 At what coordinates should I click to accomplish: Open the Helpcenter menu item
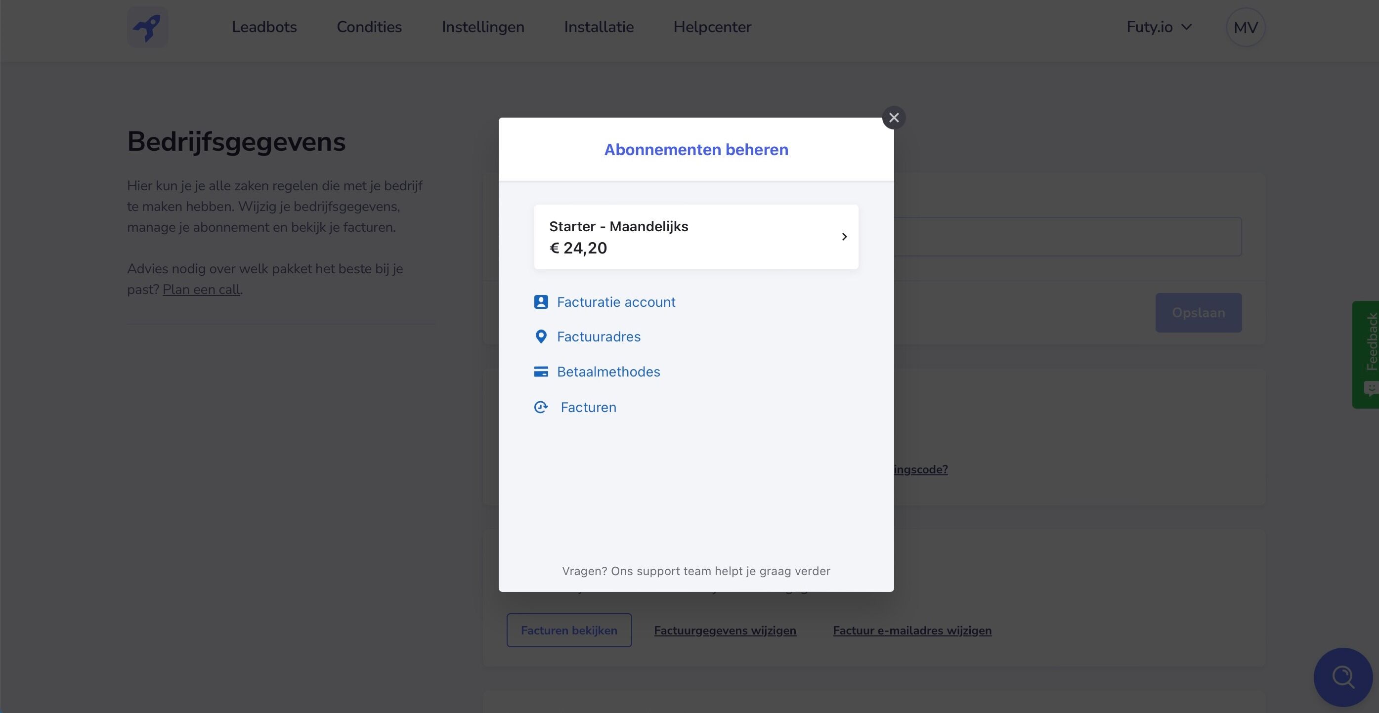(x=712, y=27)
